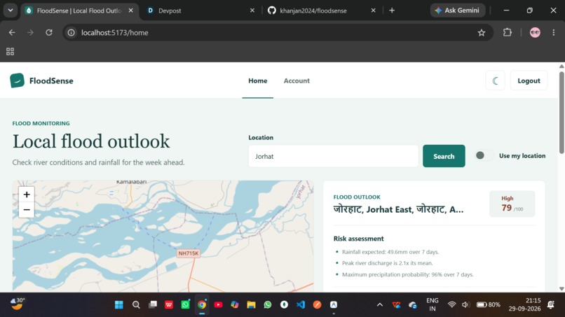This screenshot has width=565, height=317.
Task: Open the weather widget showing 30°
Action: pyautogui.click(x=17, y=304)
